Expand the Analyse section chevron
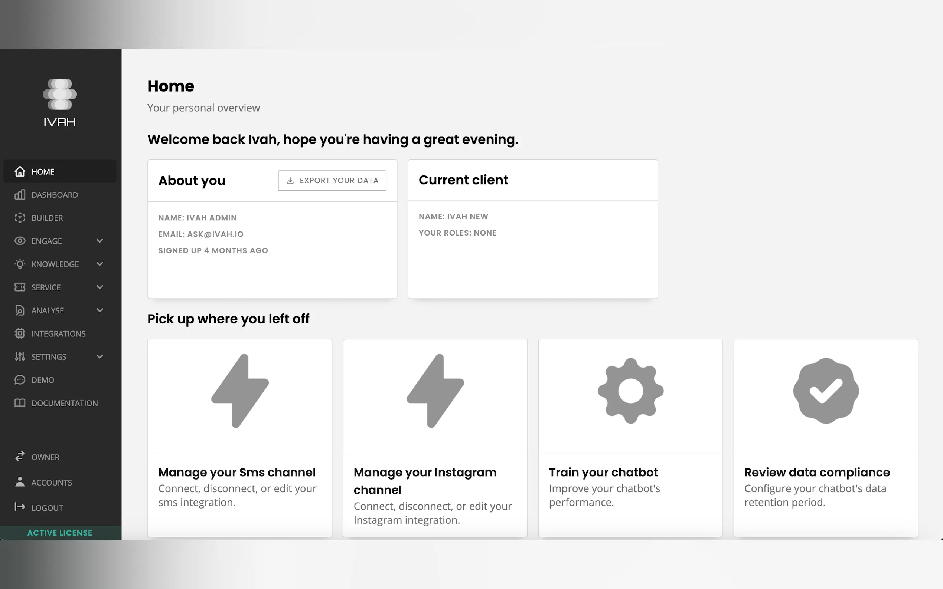This screenshot has height=589, width=943. pos(100,310)
